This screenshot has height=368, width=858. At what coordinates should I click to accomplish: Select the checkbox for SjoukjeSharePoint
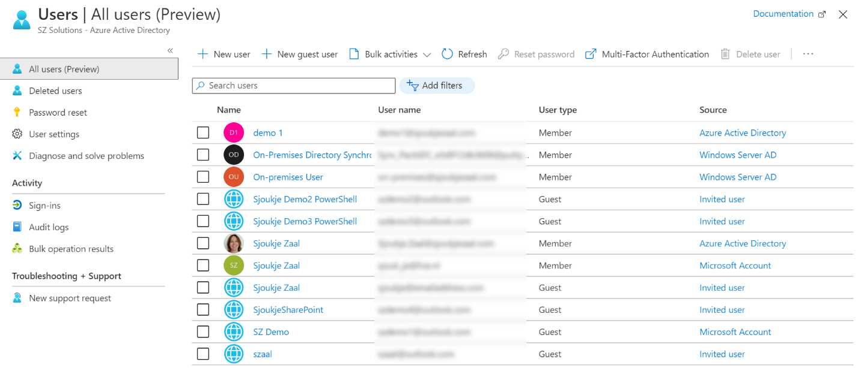(x=203, y=309)
